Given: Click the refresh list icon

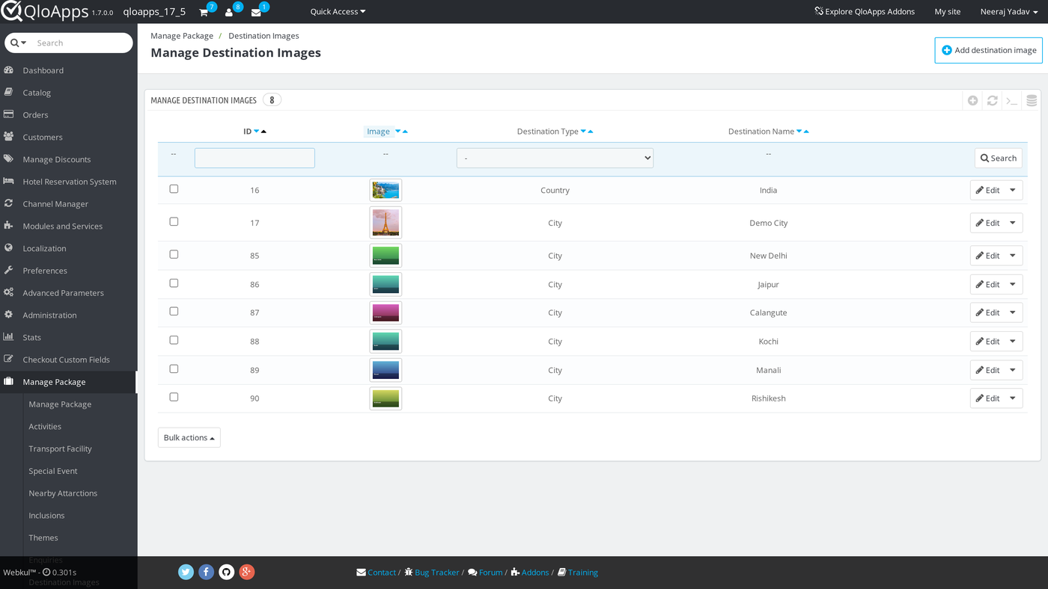Looking at the screenshot, I should (x=992, y=100).
